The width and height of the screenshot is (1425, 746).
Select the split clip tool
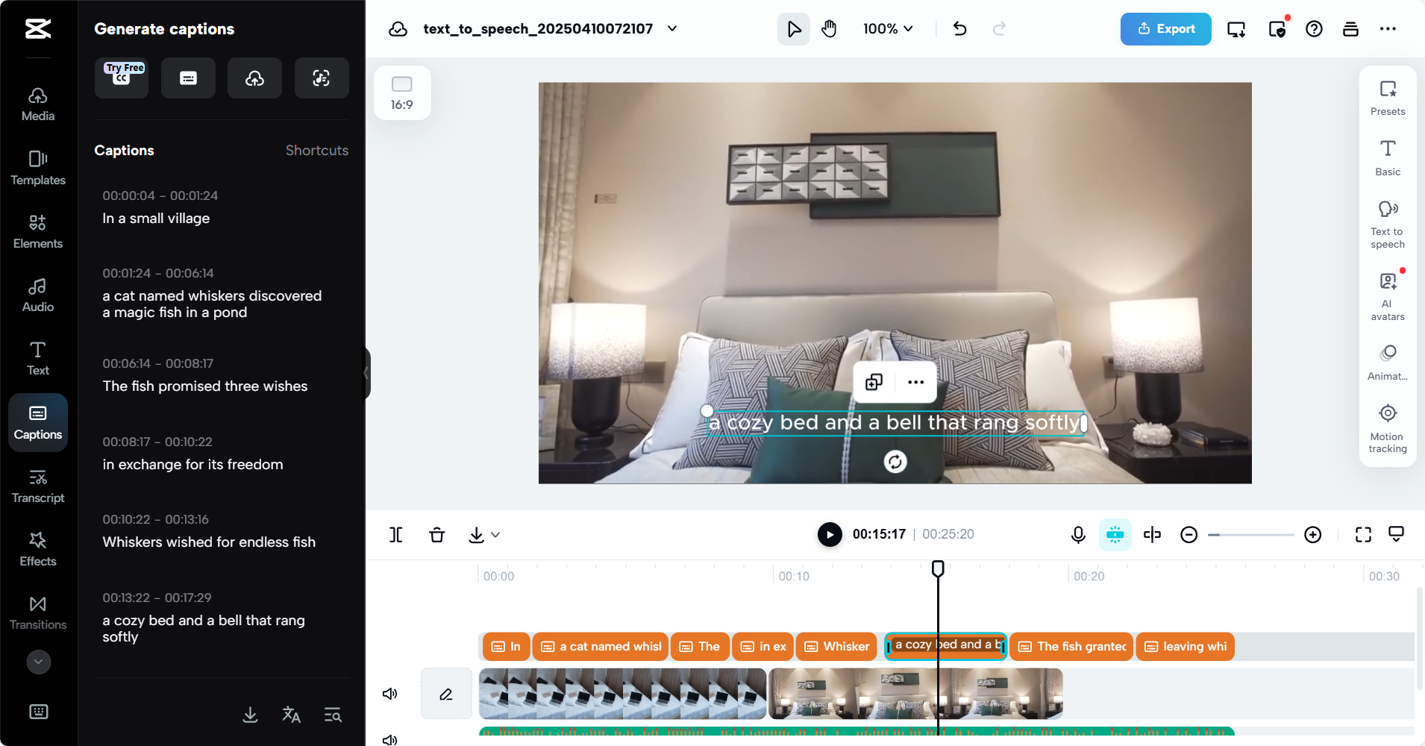pyautogui.click(x=395, y=534)
